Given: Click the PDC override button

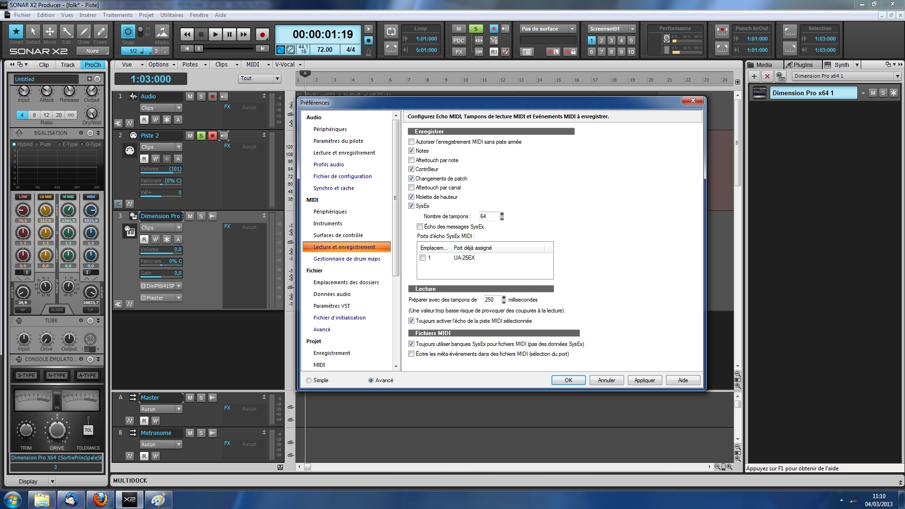Looking at the screenshot, I should pos(459,41).
